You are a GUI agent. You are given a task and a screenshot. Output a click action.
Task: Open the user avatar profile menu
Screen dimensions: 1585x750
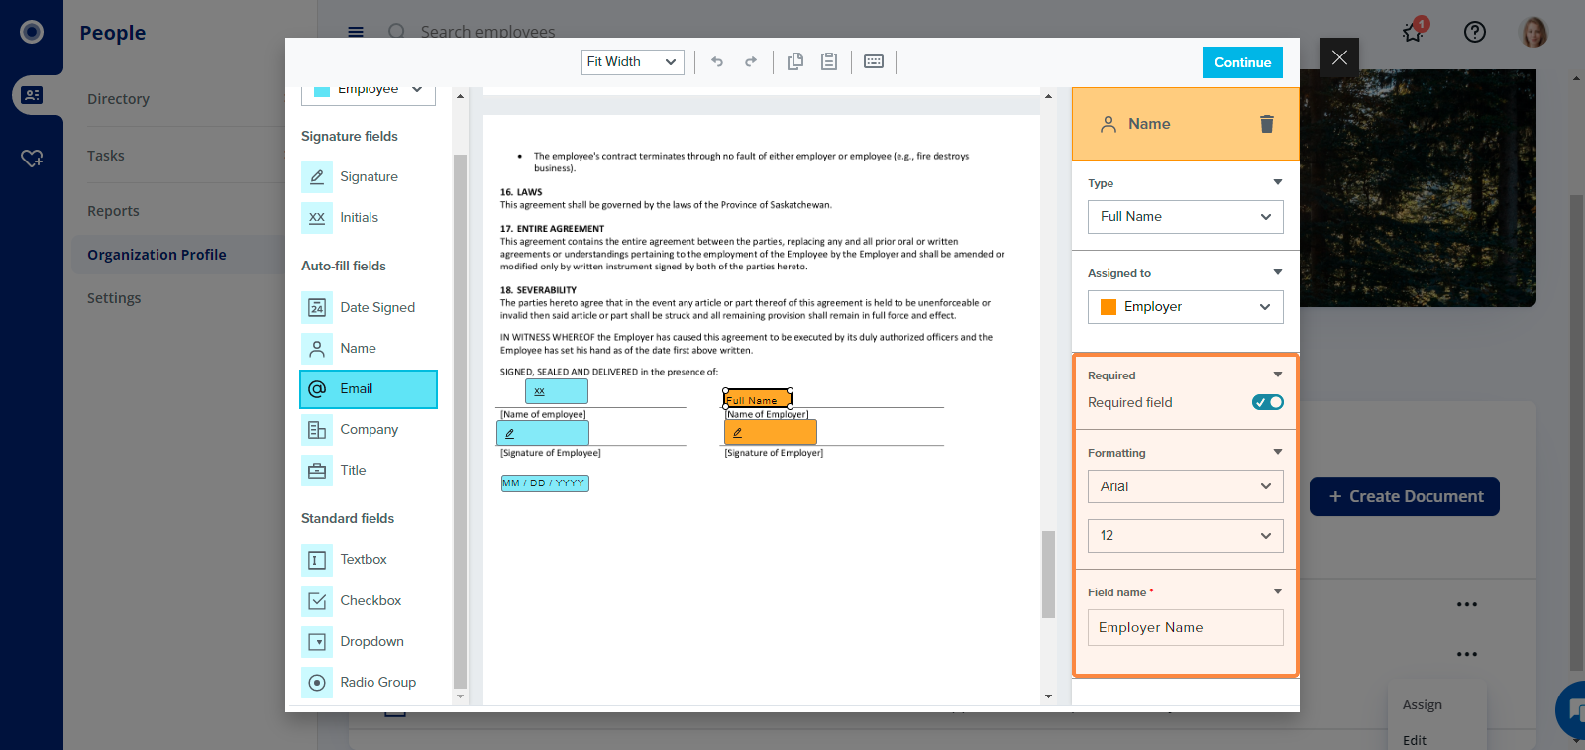tap(1533, 31)
